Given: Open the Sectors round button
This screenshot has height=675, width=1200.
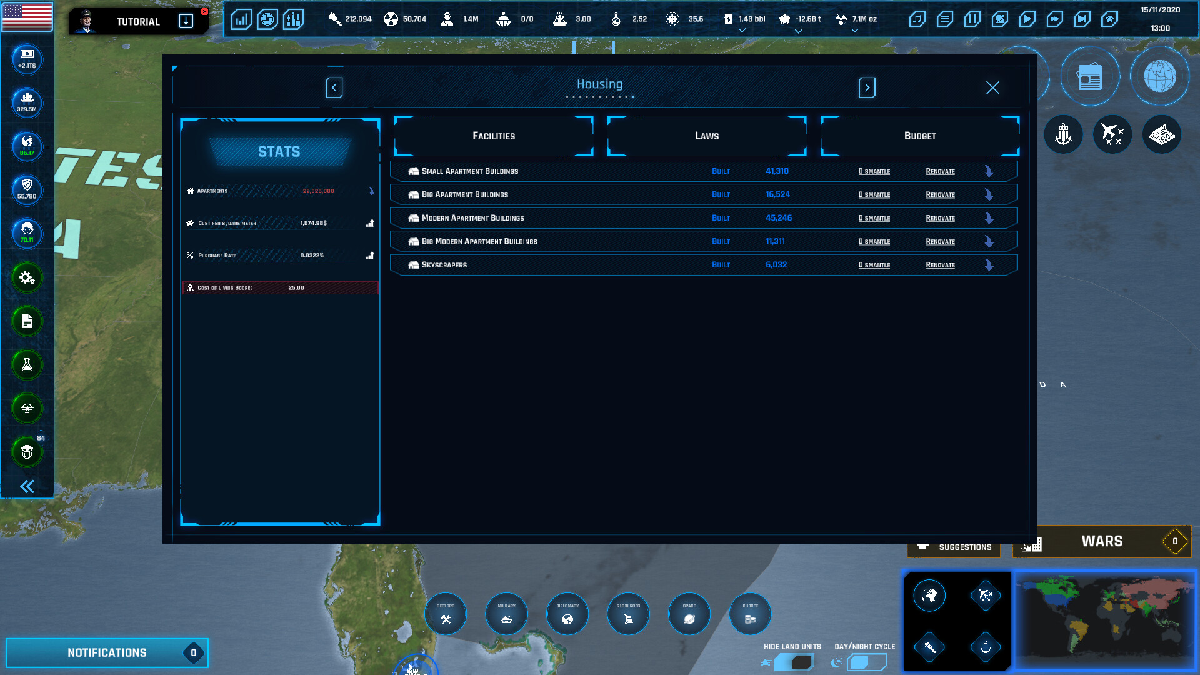Looking at the screenshot, I should click(446, 614).
